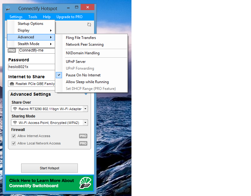This screenshot has width=251, height=196.
Task: Uncheck Pause On No Internet option
Action: (83, 75)
